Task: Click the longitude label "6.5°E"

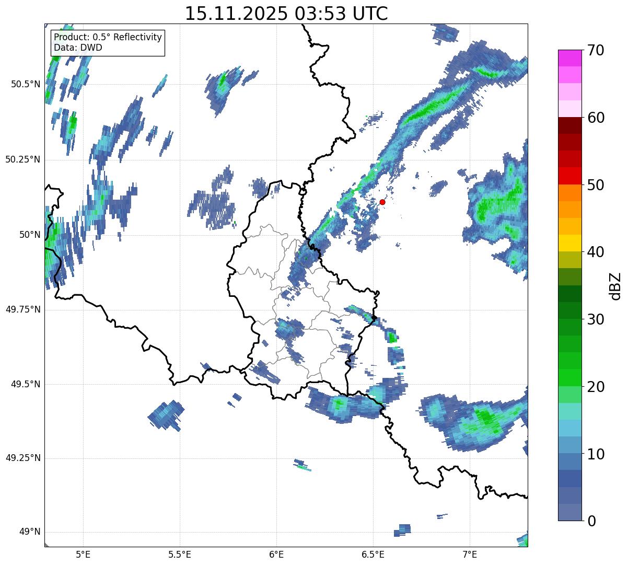Action: pos(373,554)
